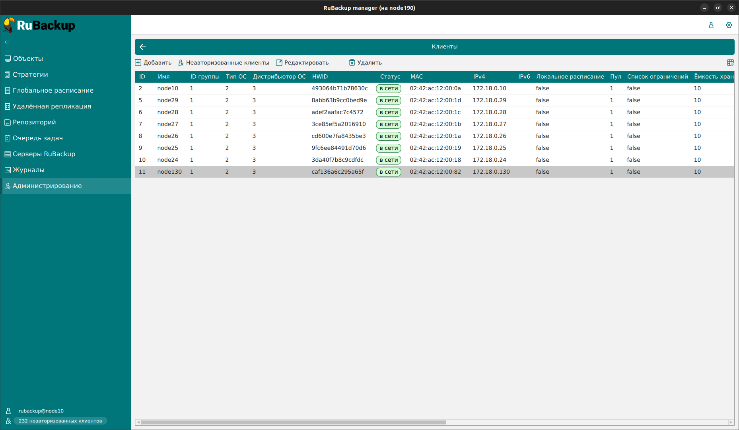Screen dimensions: 739x430
Task: Open the Журналы section
Action: [29, 170]
